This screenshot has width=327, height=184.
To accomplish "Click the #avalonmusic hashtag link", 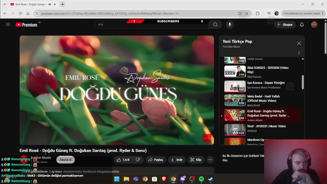I will (73, 171).
